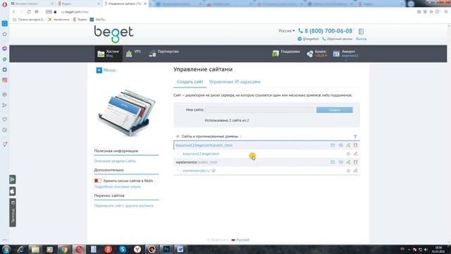Click the Выход logout link

click(x=361, y=39)
